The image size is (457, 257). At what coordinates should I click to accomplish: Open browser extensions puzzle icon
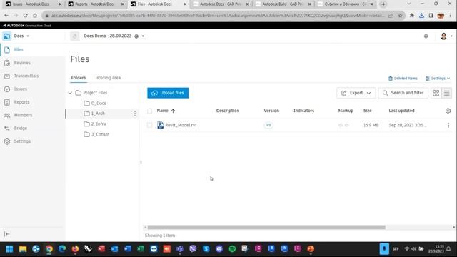tap(412, 16)
